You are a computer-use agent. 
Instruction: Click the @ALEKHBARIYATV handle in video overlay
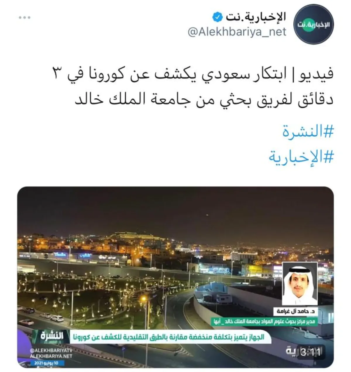coord(51,350)
